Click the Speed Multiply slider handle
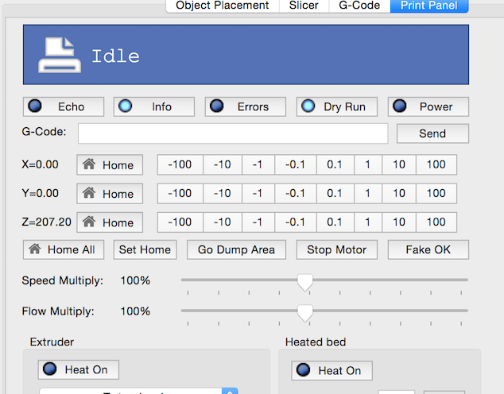This screenshot has height=394, width=504. (x=304, y=282)
